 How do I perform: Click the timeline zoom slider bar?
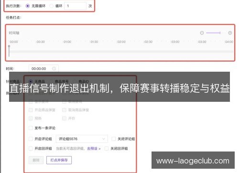pyautogui.click(x=213, y=33)
